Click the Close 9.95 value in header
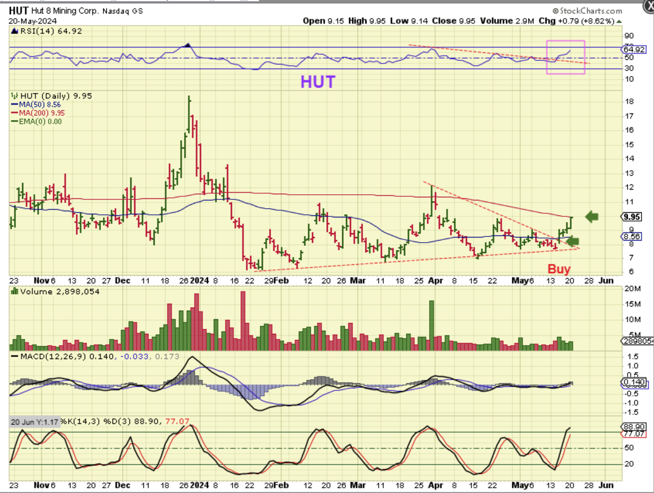654x493 pixels. [x=454, y=21]
